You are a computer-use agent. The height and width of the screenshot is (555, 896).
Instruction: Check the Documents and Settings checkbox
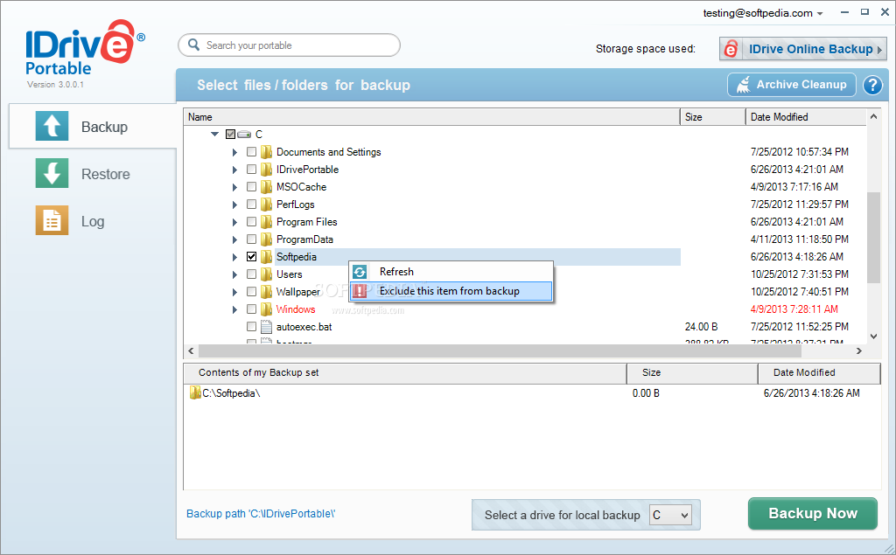click(x=251, y=152)
